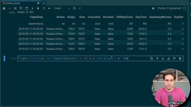Click the DepDelayMinutes column header
Image resolution: width=191 pixels, height=107 pixels.
click(x=160, y=17)
